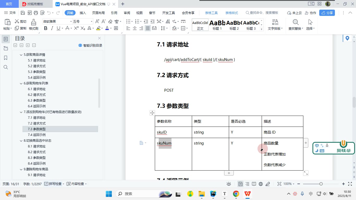Image resolution: width=356 pixels, height=200 pixels.
Task: Click the decrease indent icon
Action: tap(146, 21)
